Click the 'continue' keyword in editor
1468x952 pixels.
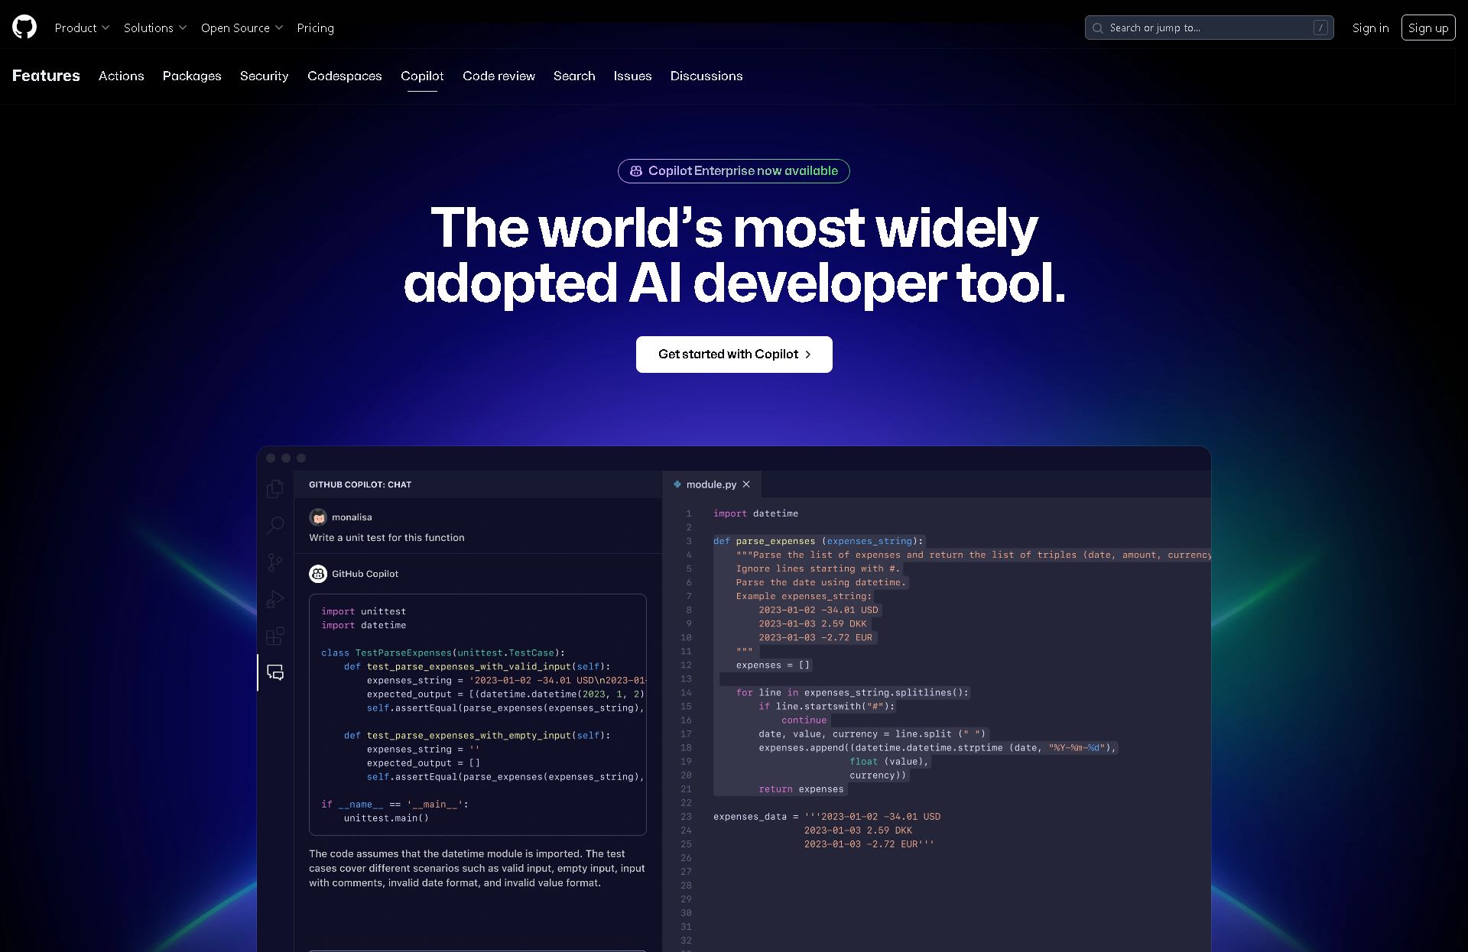tap(804, 720)
